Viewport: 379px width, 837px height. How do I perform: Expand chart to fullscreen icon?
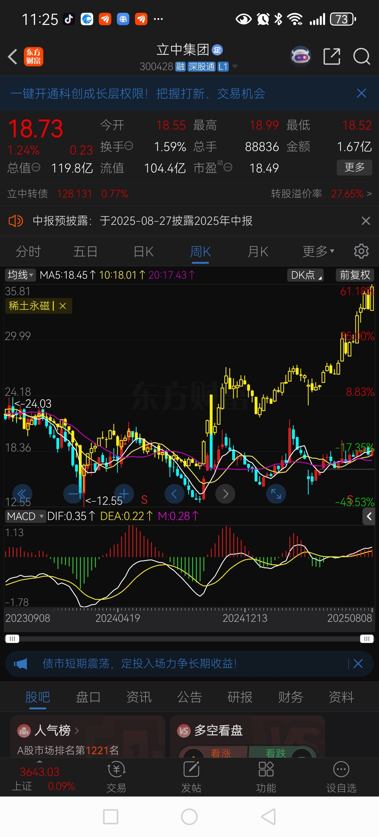[x=276, y=494]
